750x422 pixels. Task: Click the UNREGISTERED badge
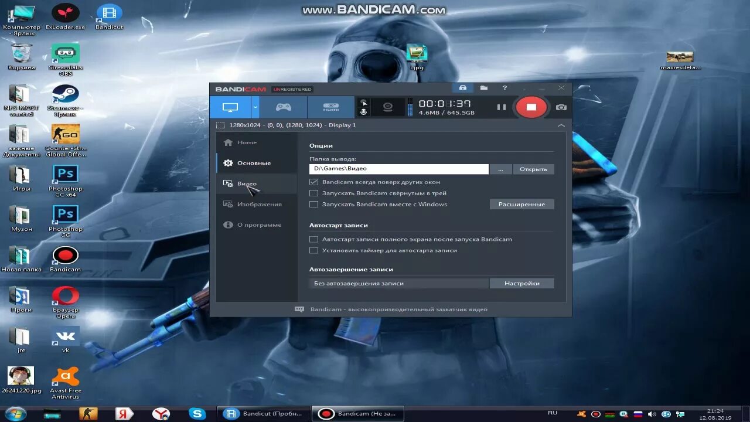pyautogui.click(x=292, y=89)
